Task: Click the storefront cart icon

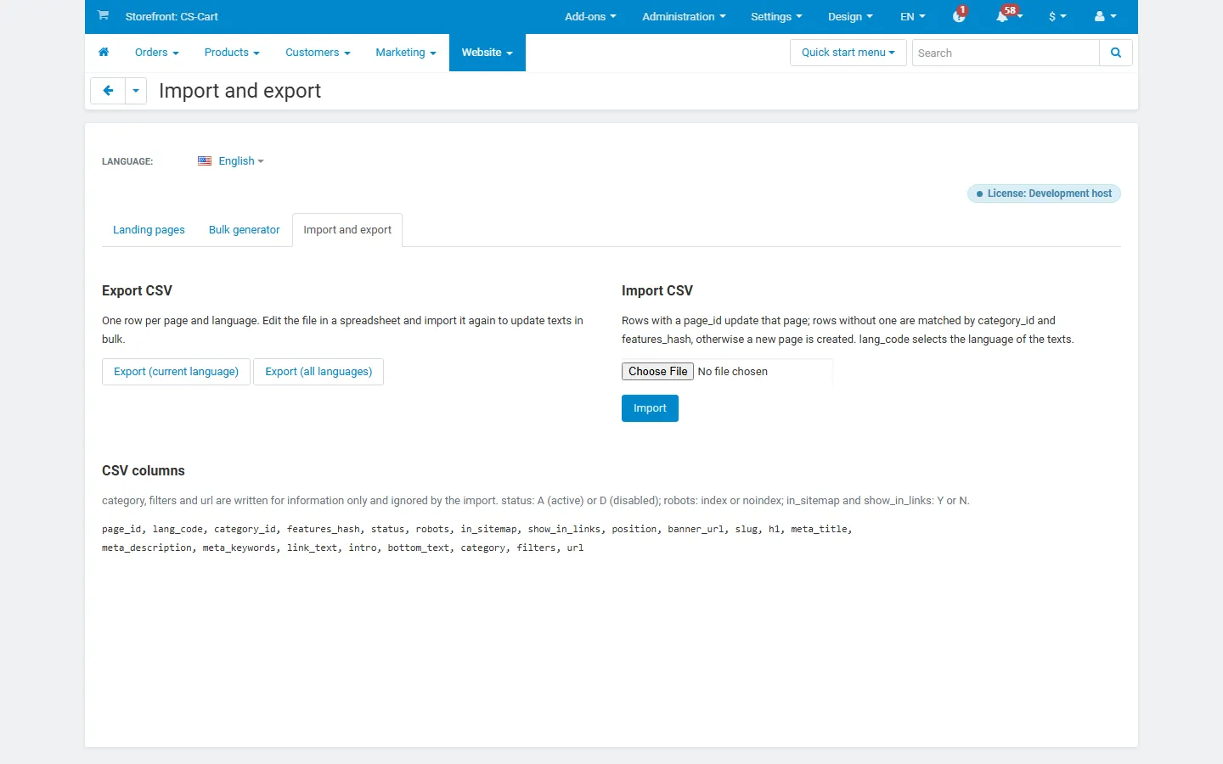Action: point(103,15)
